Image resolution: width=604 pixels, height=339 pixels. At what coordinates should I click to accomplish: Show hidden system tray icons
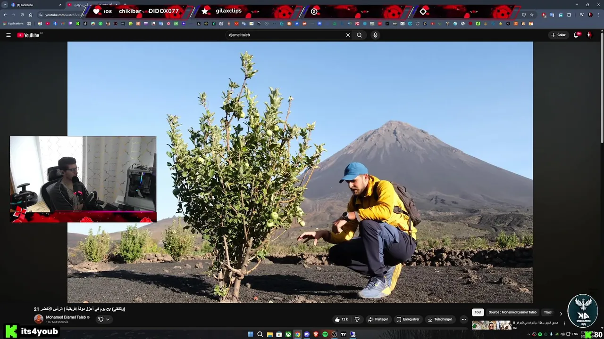[529, 334]
